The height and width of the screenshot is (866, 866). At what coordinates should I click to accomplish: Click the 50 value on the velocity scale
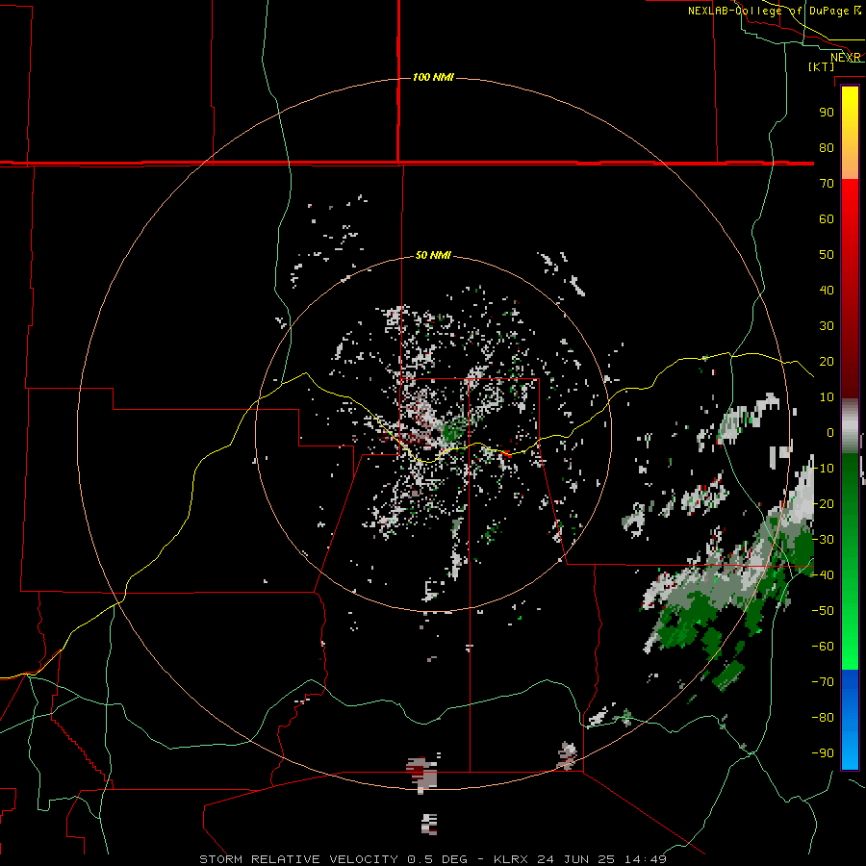point(827,255)
